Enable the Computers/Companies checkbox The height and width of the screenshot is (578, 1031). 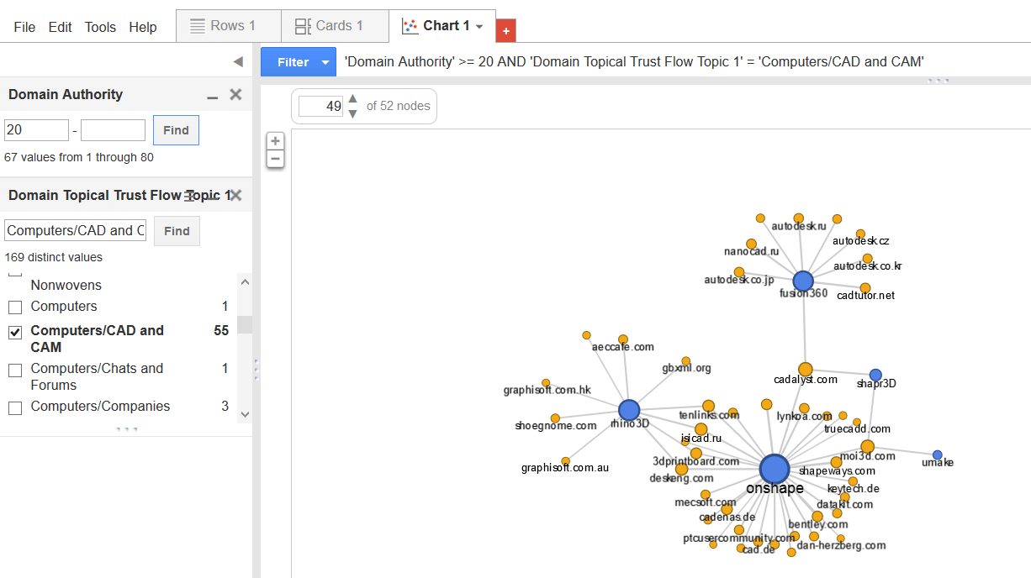(x=15, y=407)
